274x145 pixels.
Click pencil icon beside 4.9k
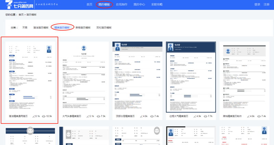pyautogui.click(x=195, y=116)
